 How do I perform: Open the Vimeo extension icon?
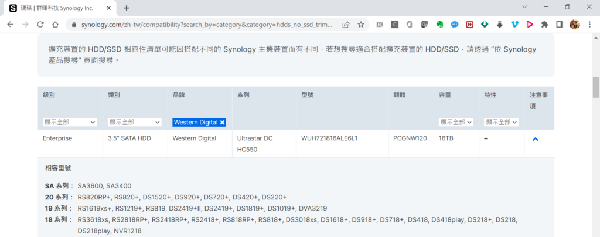coord(514,25)
